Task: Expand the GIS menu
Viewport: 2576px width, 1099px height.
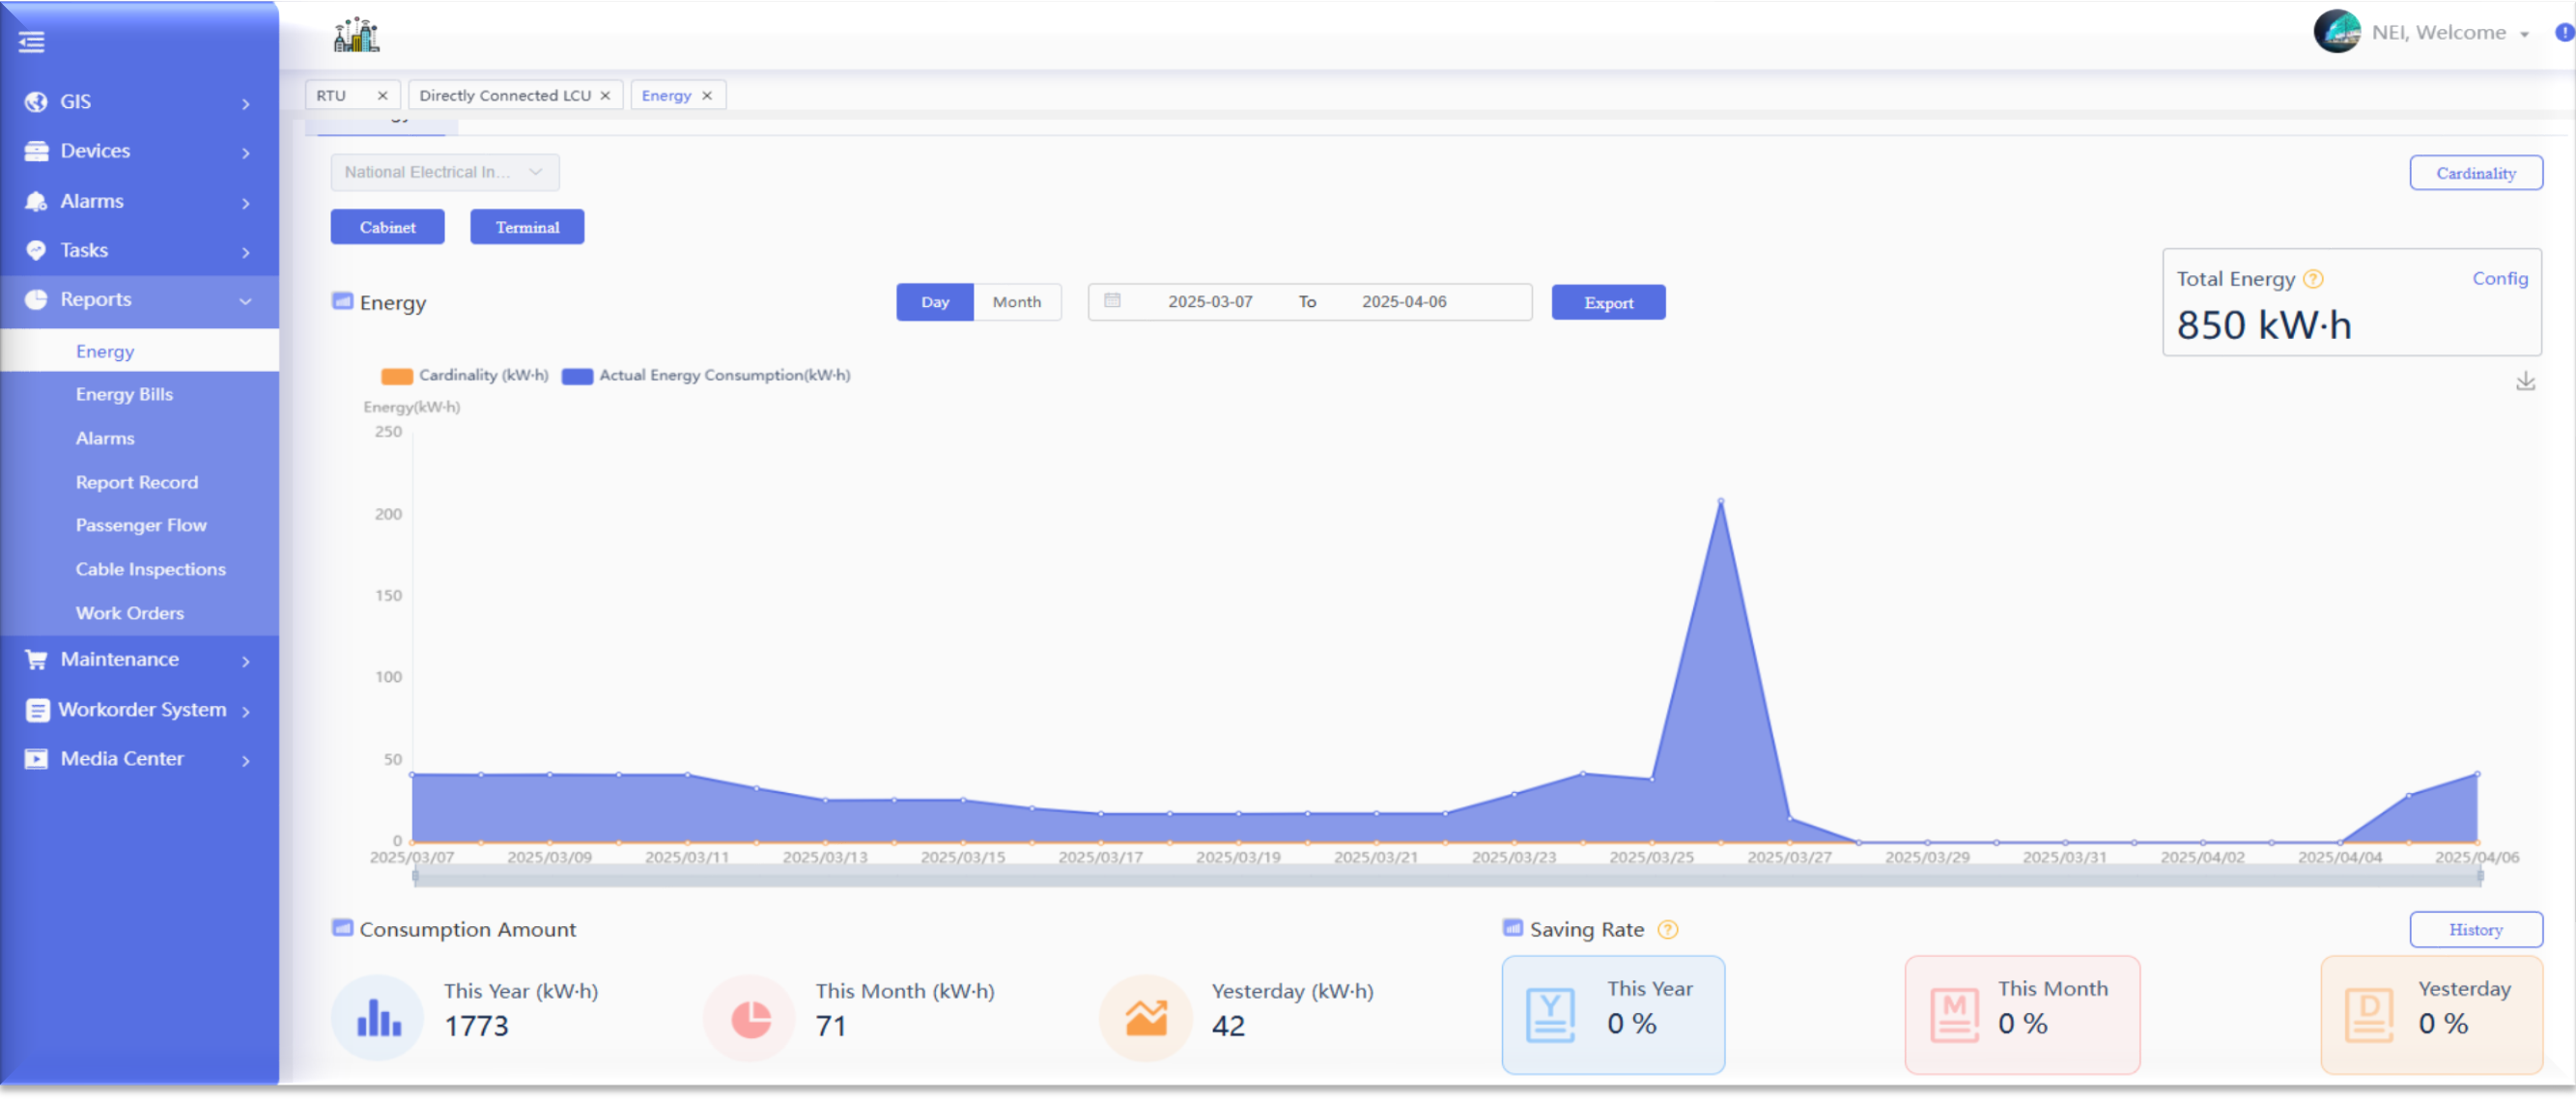Action: (246, 103)
